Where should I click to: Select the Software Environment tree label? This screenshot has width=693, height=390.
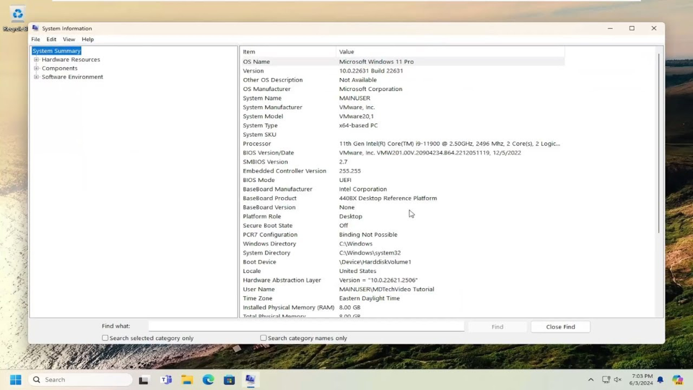(x=72, y=77)
